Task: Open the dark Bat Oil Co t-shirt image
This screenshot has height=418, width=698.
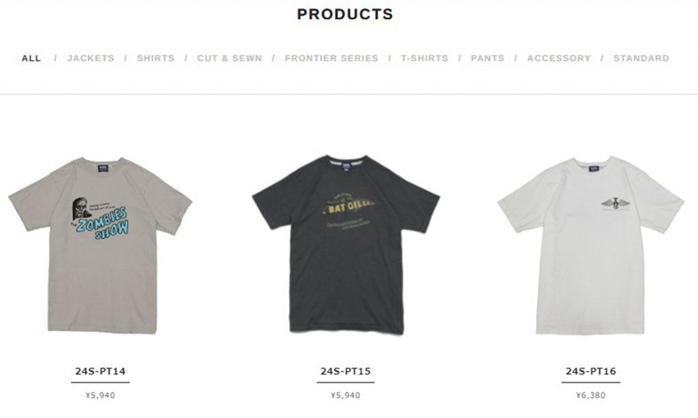Action: pyautogui.click(x=346, y=244)
